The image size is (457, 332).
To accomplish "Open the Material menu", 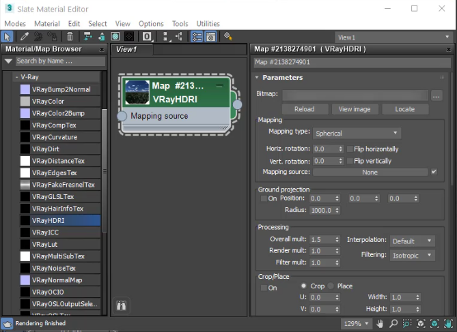I will pyautogui.click(x=47, y=24).
